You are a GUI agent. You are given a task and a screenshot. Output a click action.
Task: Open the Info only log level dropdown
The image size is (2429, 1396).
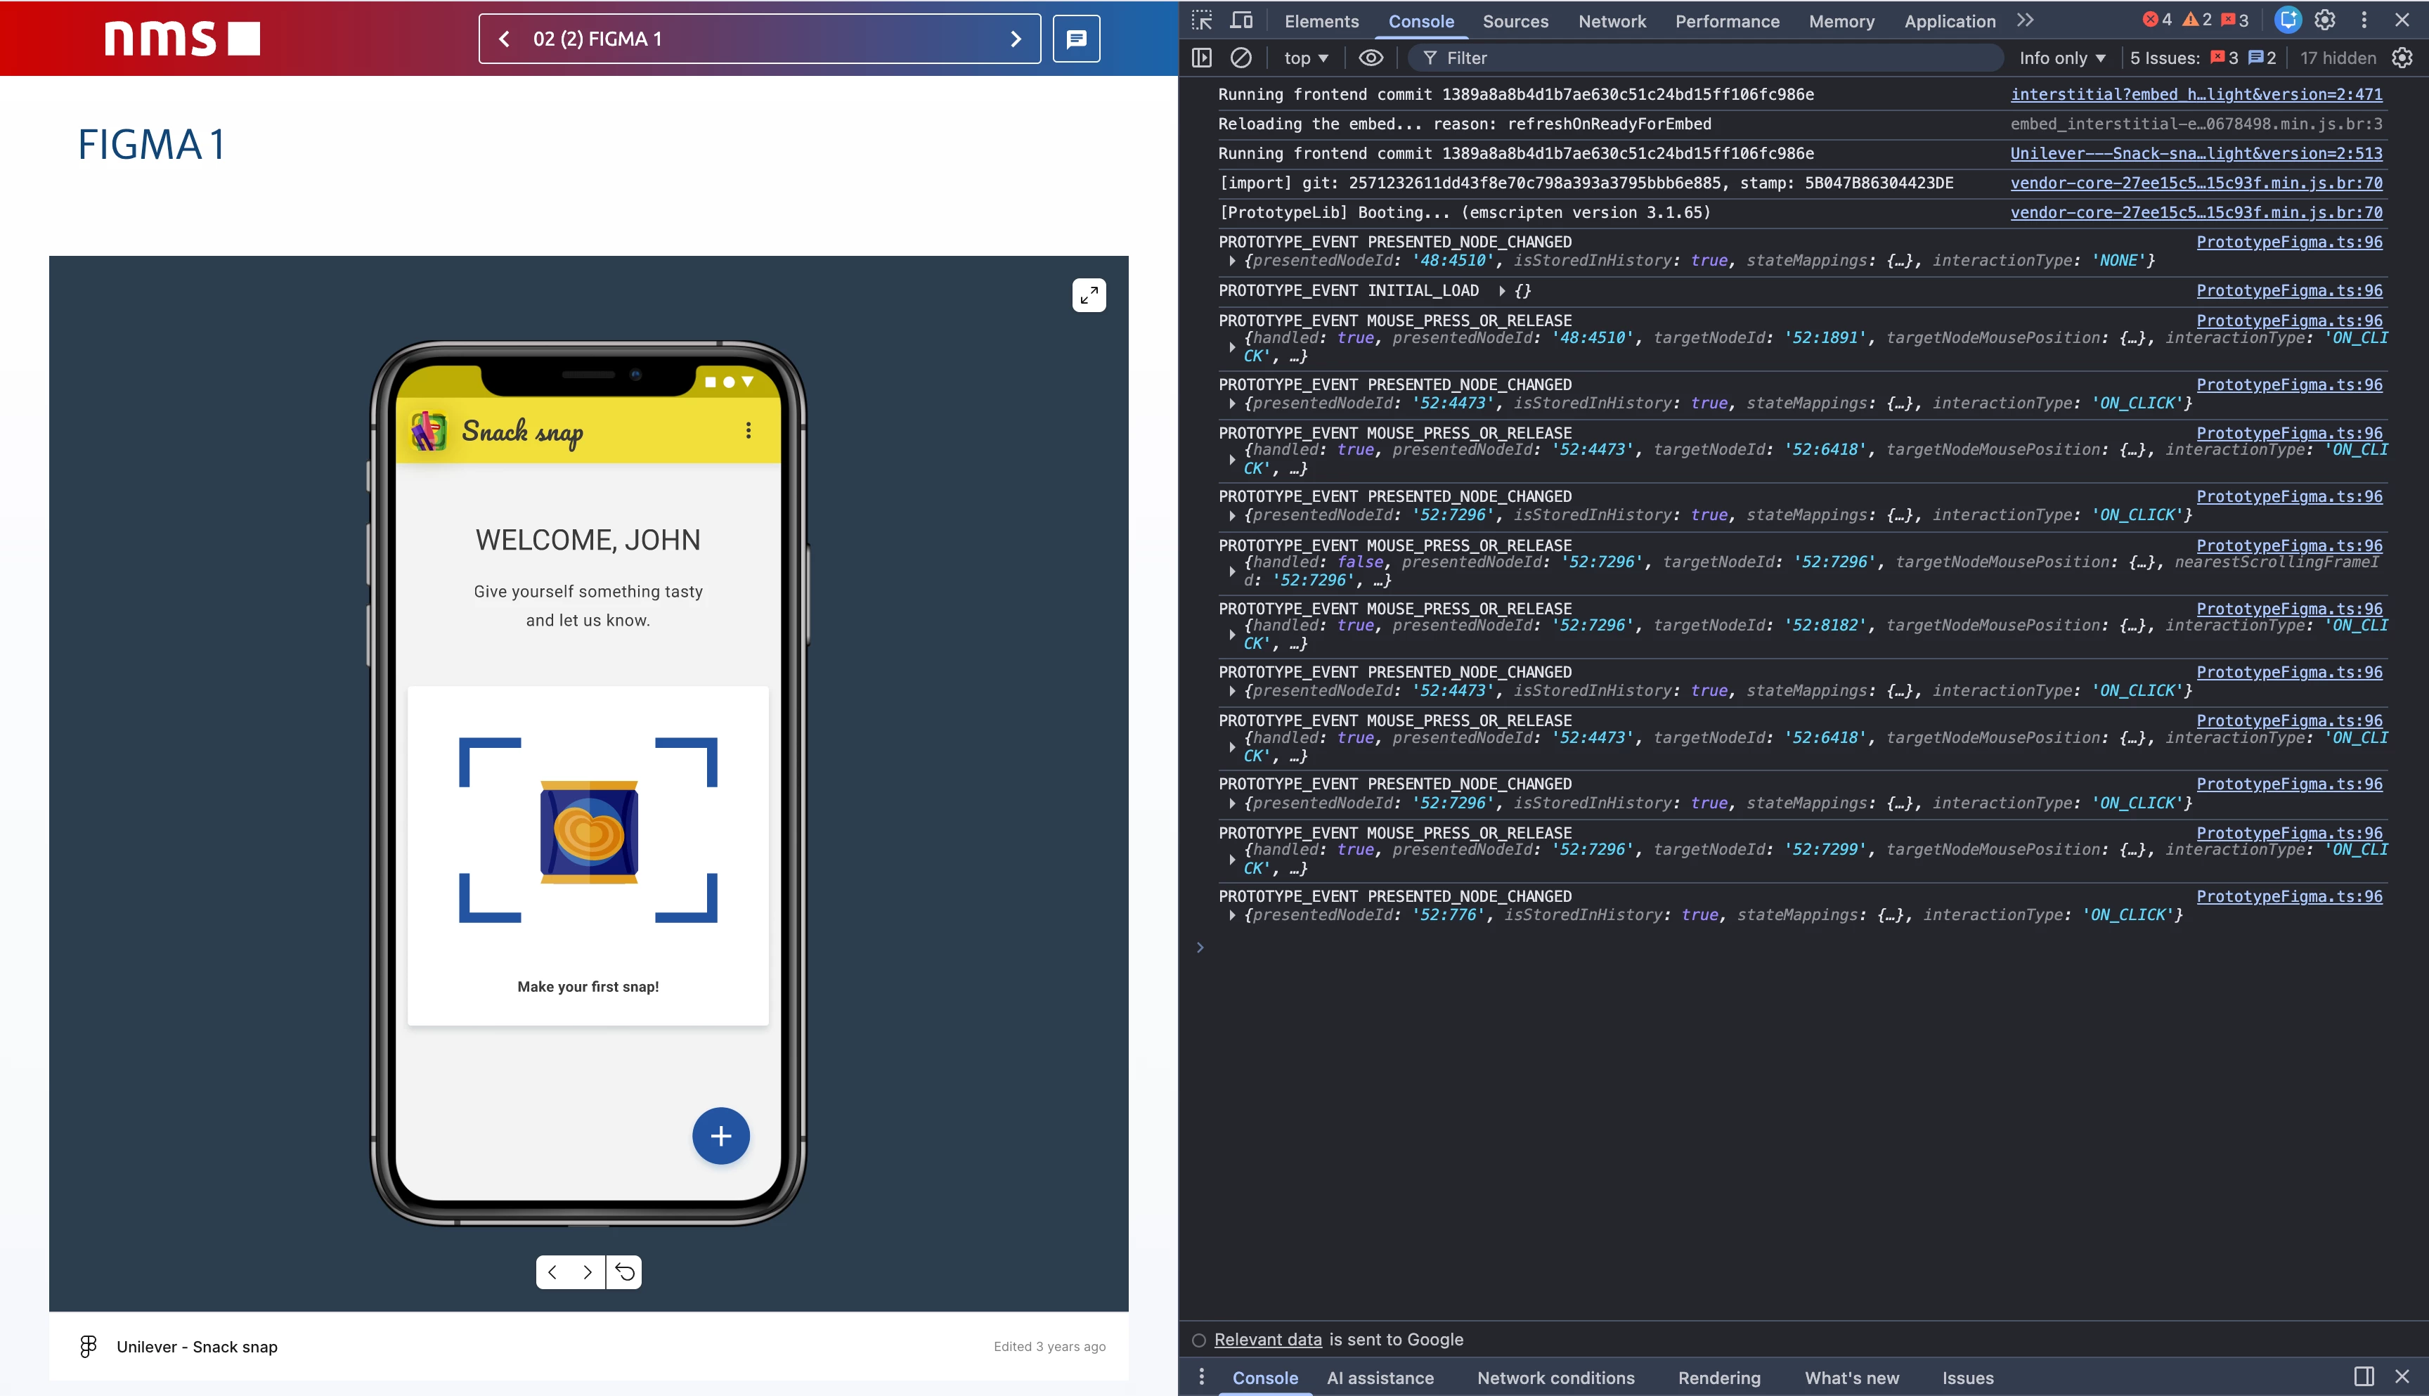[2062, 58]
